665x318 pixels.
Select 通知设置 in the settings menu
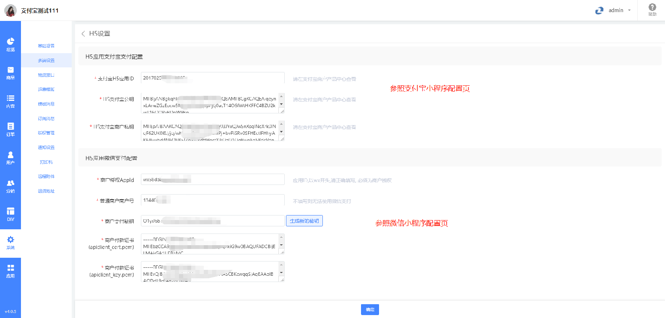[x=46, y=147]
